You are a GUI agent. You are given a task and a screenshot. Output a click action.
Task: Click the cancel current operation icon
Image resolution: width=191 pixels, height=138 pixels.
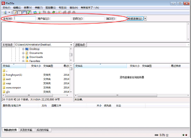(x=44, y=12)
